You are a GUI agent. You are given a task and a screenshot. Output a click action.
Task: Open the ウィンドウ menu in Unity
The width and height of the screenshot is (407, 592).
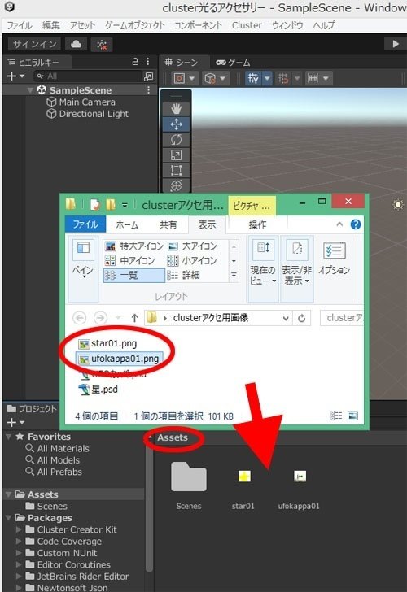tap(287, 25)
